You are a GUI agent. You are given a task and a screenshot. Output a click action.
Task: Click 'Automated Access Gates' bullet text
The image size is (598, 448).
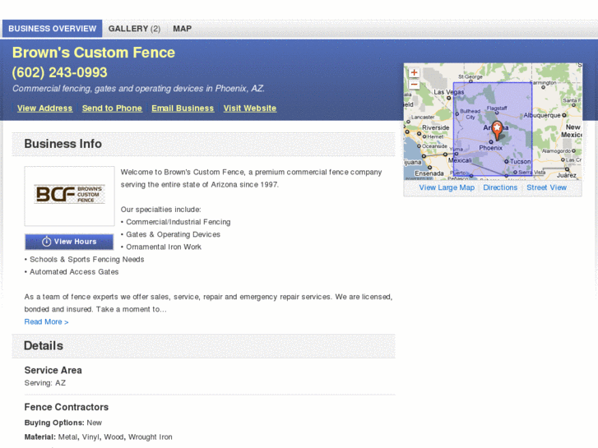click(74, 272)
